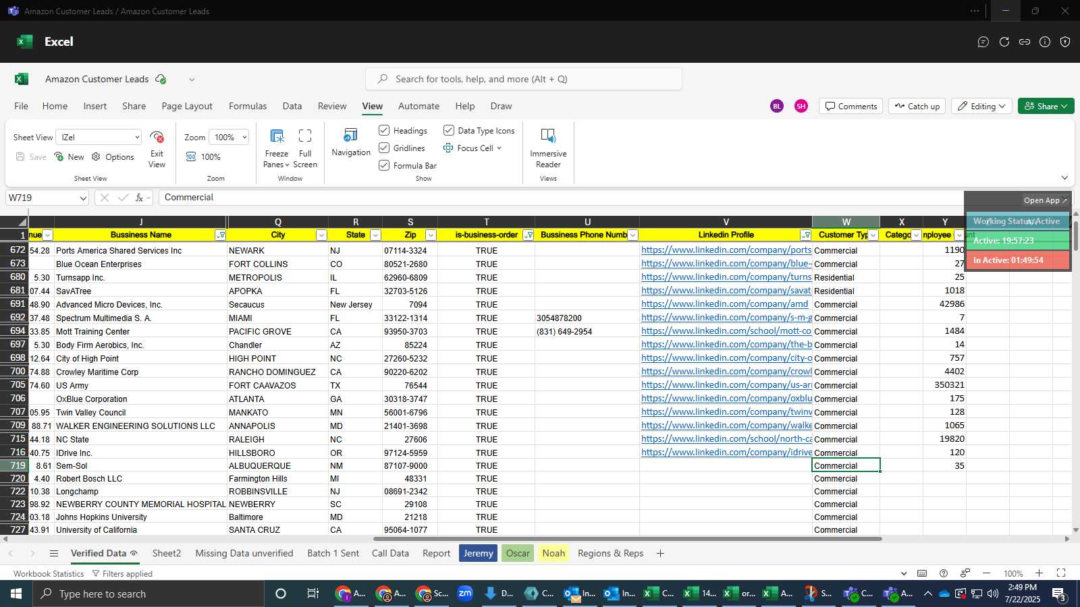1080x607 pixels.
Task: Switch to the Jeremy sheet tab
Action: pyautogui.click(x=478, y=553)
